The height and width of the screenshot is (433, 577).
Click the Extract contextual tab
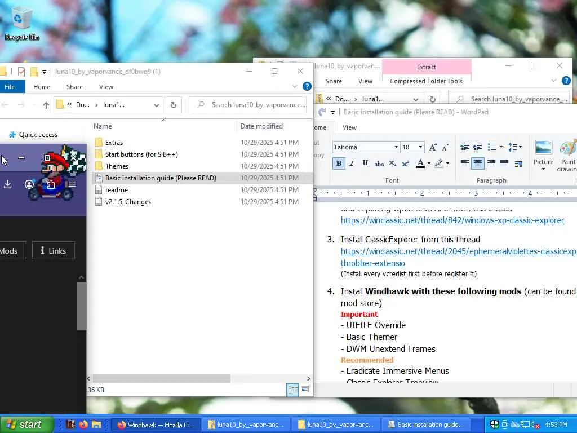[x=427, y=67]
